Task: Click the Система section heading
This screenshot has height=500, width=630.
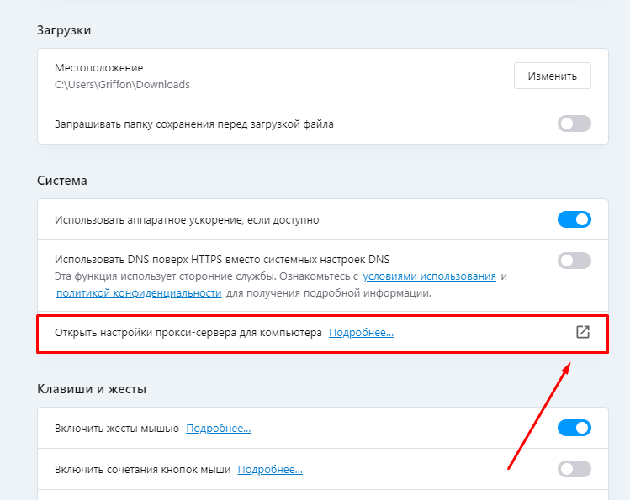Action: (62, 181)
